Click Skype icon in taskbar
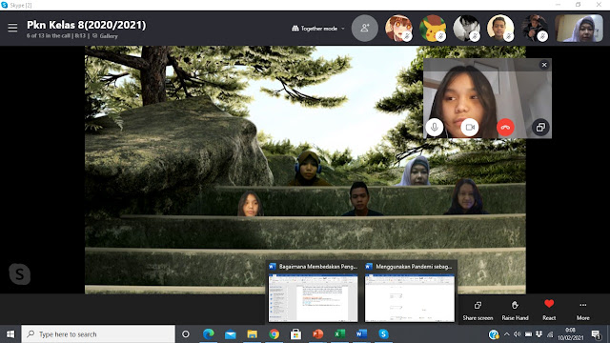610x343 pixels. point(383,334)
